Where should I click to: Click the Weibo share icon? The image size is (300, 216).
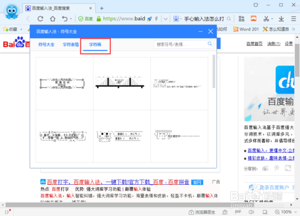coord(265,169)
